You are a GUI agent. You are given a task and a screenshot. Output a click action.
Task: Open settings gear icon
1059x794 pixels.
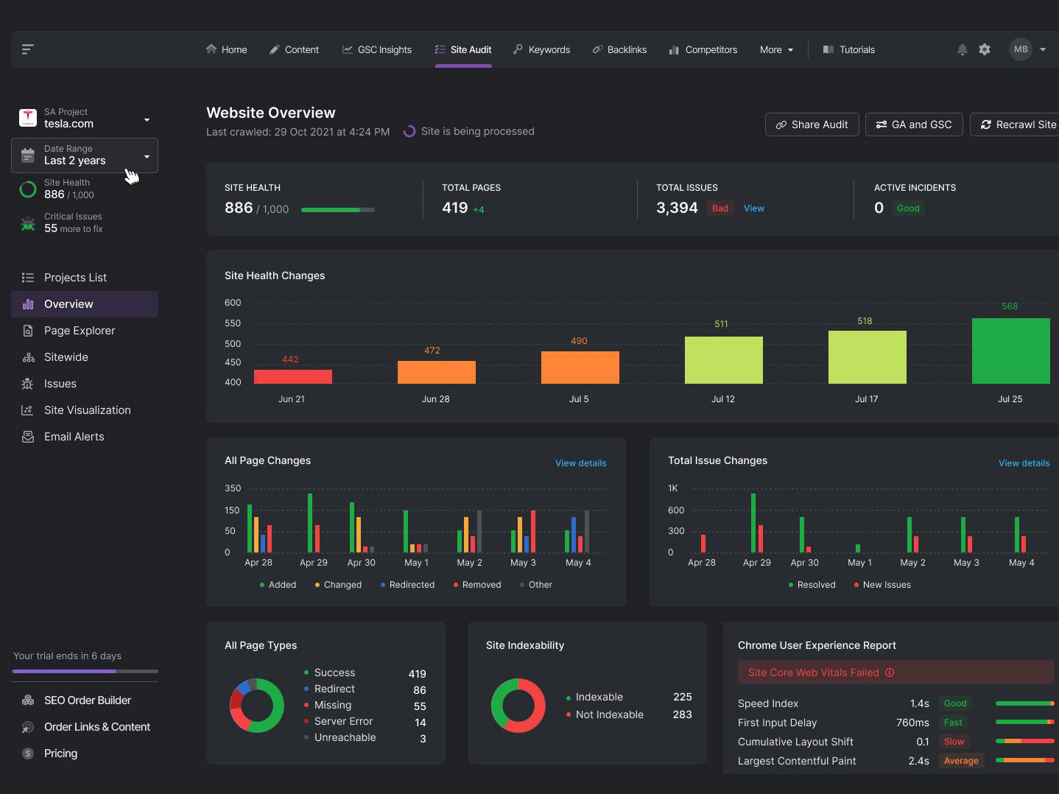(x=985, y=49)
